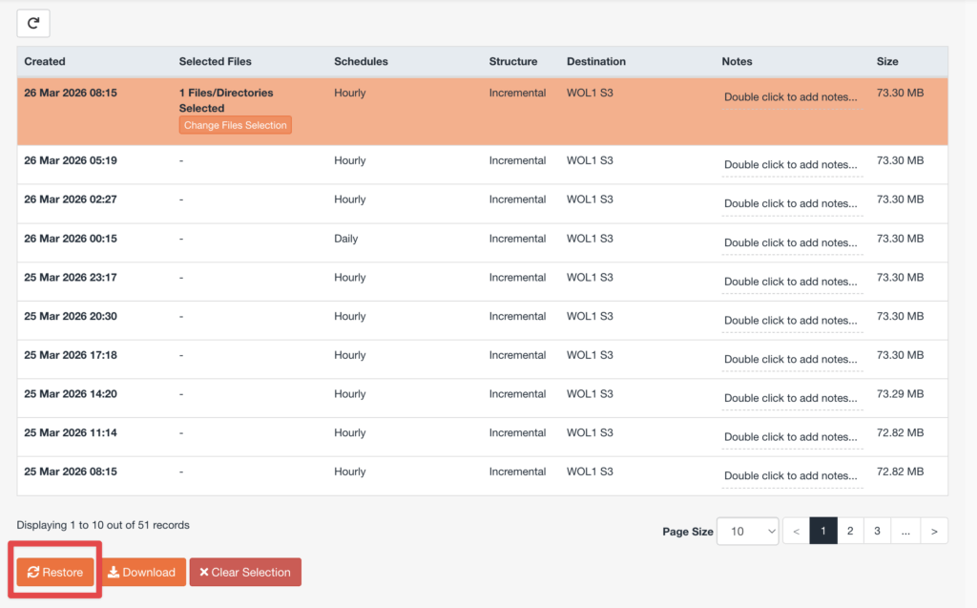This screenshot has width=977, height=608.
Task: Go to the next page arrow
Action: tap(934, 532)
